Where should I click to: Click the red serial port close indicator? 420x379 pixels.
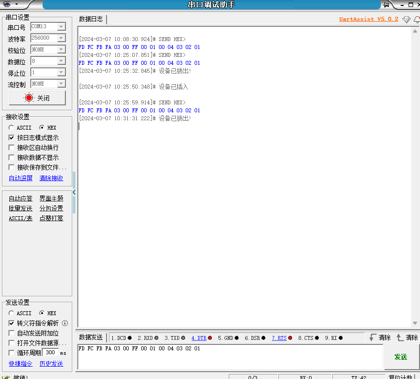pyautogui.click(x=29, y=98)
